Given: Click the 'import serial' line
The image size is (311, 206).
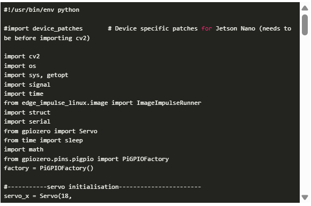Looking at the screenshot, I should pyautogui.click(x=27, y=121).
